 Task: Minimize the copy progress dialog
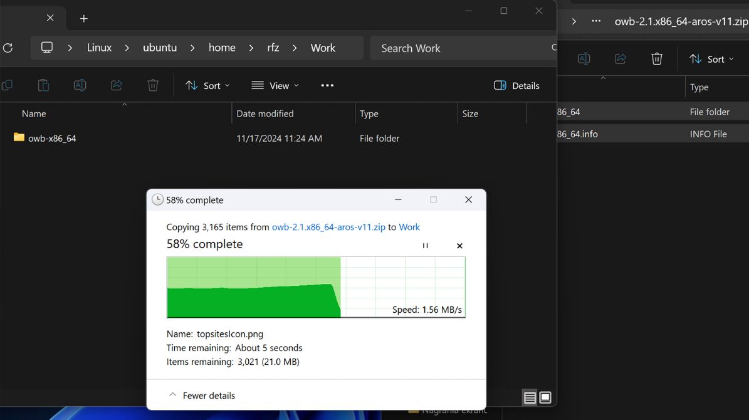pyautogui.click(x=398, y=200)
